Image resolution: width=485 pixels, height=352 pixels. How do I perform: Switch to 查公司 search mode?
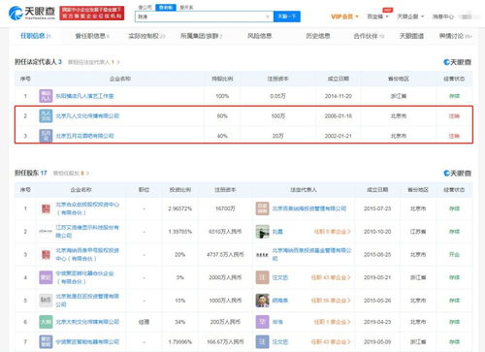(145, 7)
